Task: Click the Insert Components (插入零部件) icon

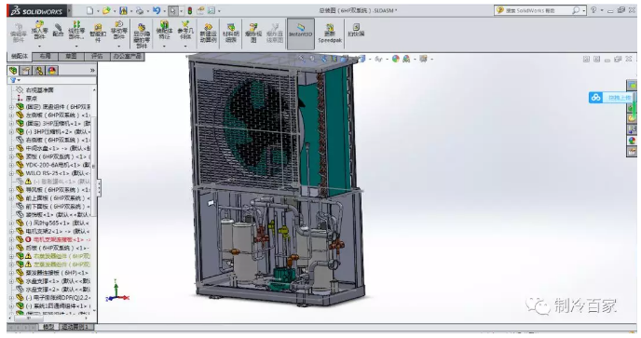Action: [x=39, y=31]
